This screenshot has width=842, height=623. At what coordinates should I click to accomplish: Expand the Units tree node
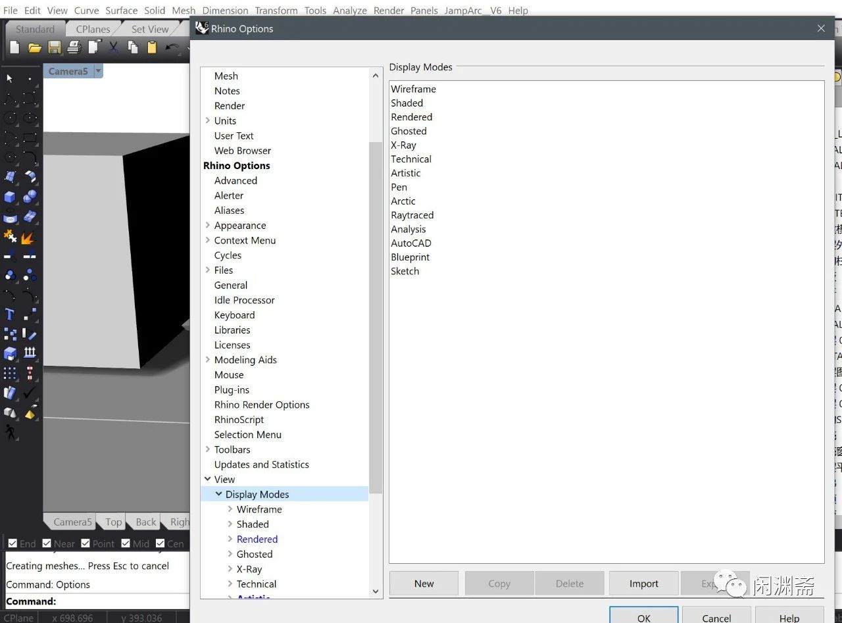tap(208, 120)
